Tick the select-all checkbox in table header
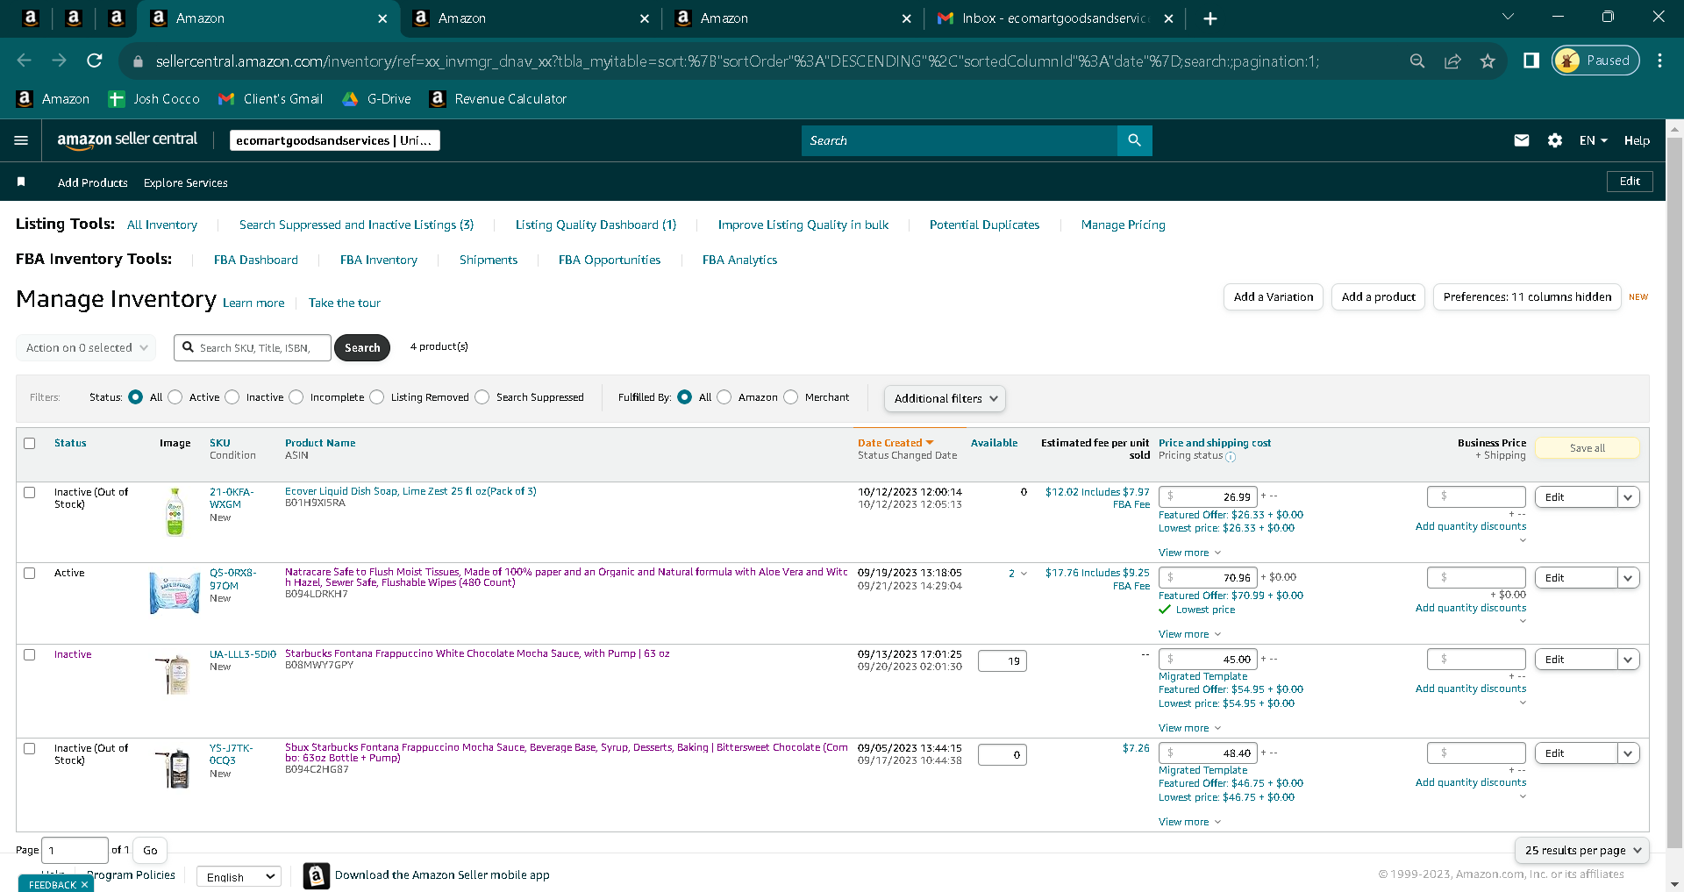1684x892 pixels. pos(30,443)
